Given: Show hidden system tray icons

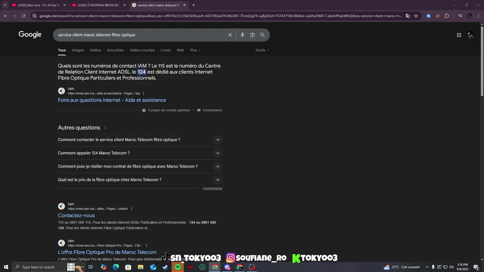Looking at the screenshot, I should tap(427, 267).
